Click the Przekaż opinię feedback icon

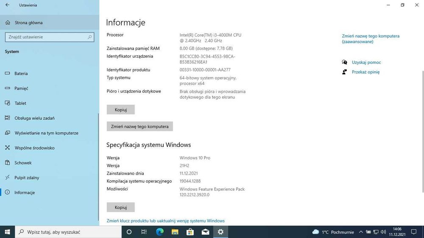(x=344, y=72)
